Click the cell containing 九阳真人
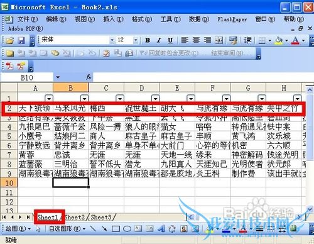The image size is (314, 244). (x=177, y=164)
